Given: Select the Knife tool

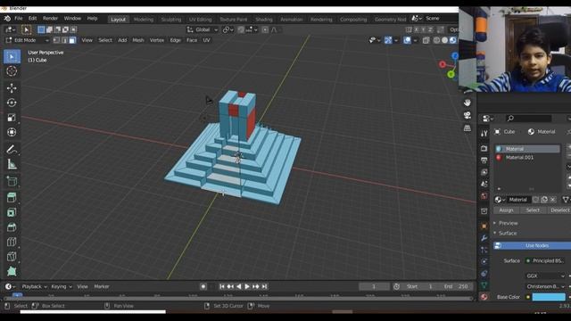Looking at the screenshot, I should click(12, 257).
